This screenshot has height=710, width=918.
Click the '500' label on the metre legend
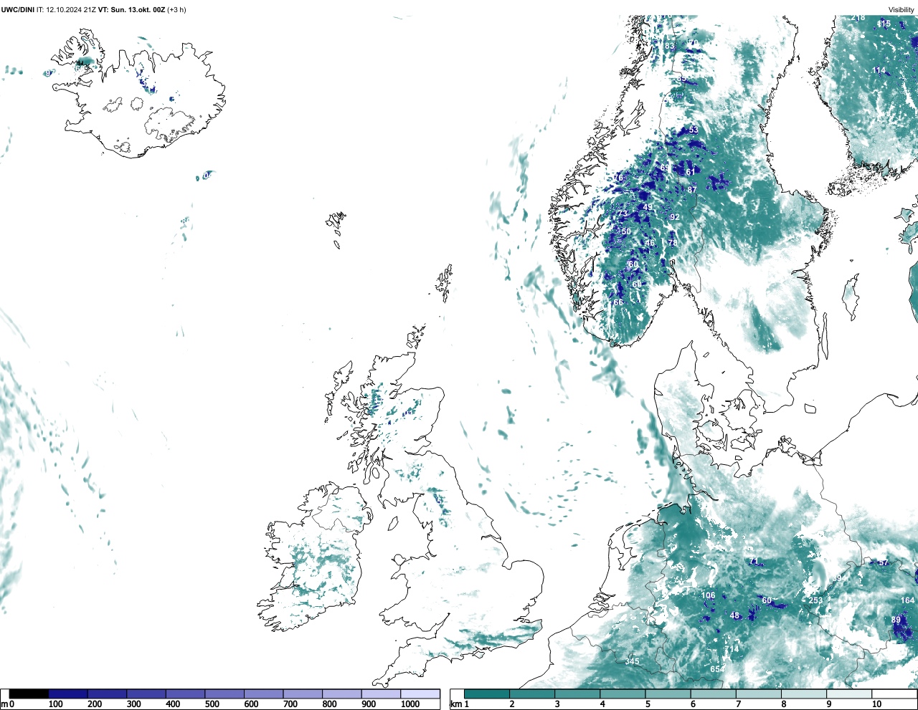(212, 704)
